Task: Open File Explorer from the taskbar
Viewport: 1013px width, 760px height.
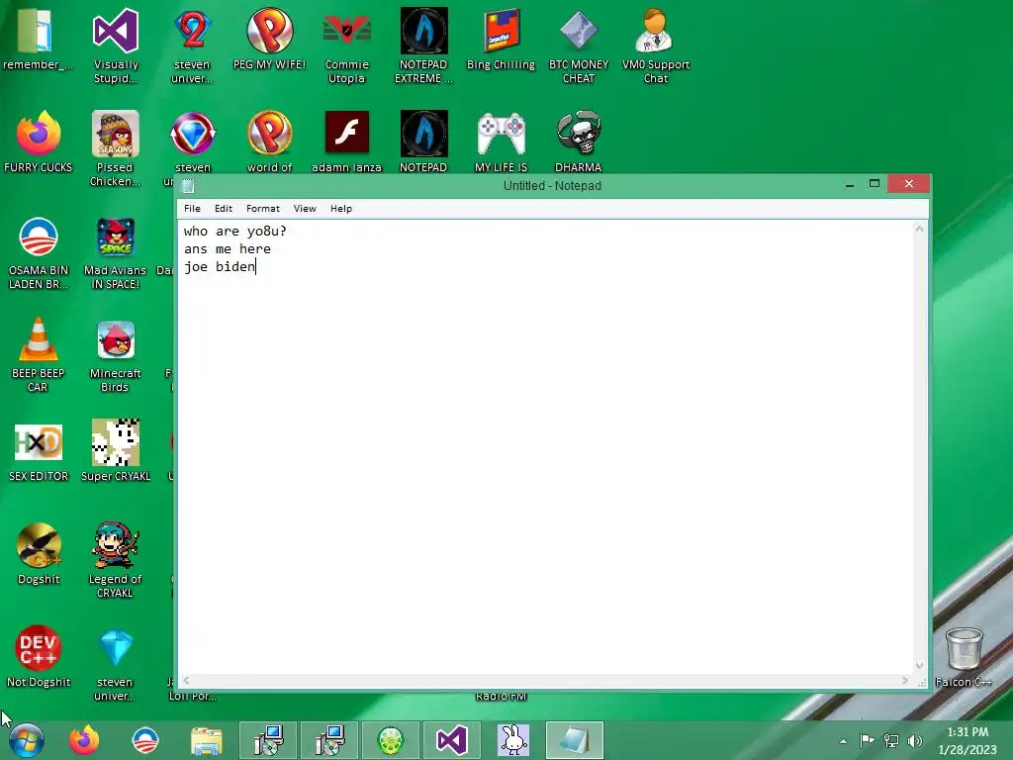Action: click(206, 740)
